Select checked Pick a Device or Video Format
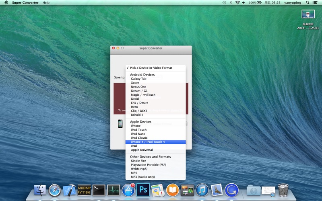 coord(155,68)
